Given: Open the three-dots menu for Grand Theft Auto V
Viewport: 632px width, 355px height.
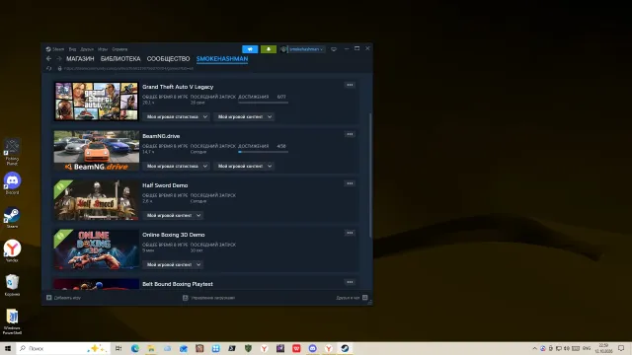Looking at the screenshot, I should coord(350,85).
